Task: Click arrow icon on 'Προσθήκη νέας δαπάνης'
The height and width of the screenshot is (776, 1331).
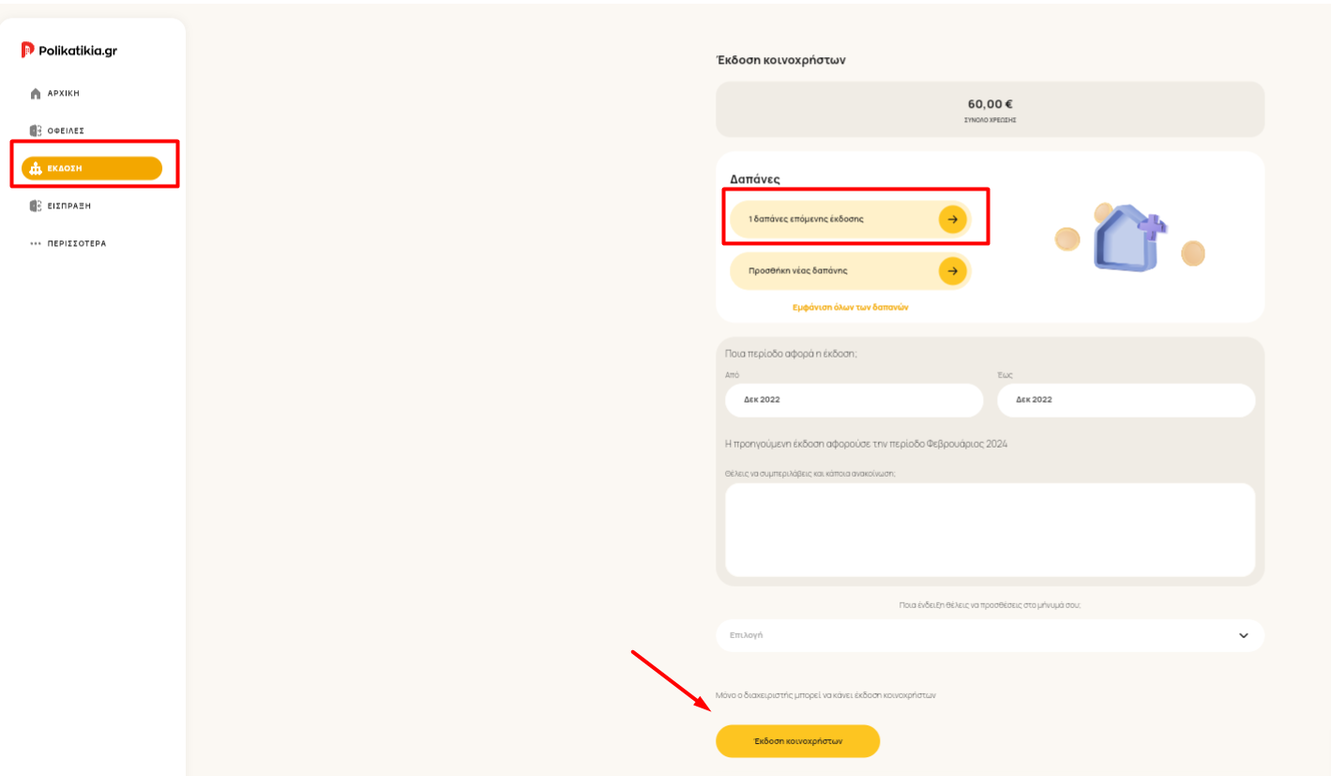Action: tap(952, 270)
